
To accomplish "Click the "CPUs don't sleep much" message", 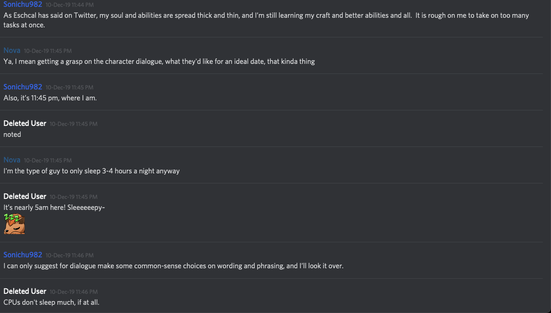I will tap(51, 302).
